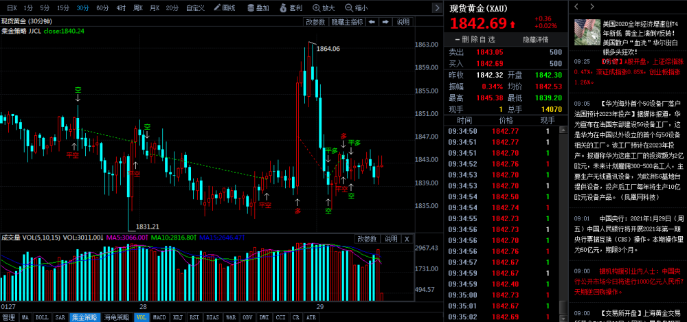Click the 1831.21 low price label on chart
Image resolution: width=687 pixels, height=322 pixels.
coord(147,227)
